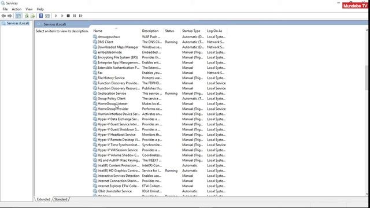The height and width of the screenshot is (208, 370).
Task: Select the Encrypting File System (EFS) service name
Action: 118,57
